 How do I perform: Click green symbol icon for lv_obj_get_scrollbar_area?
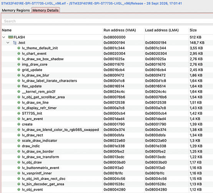point(19,97)
